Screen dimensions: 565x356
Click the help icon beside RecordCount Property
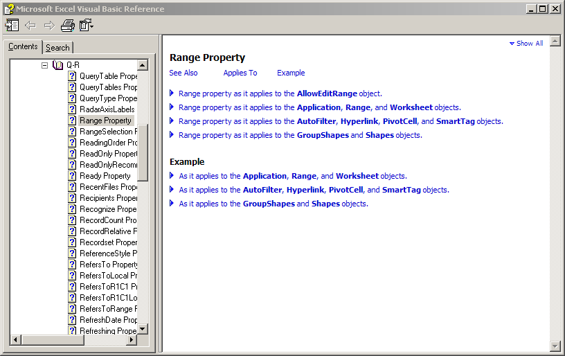73,220
